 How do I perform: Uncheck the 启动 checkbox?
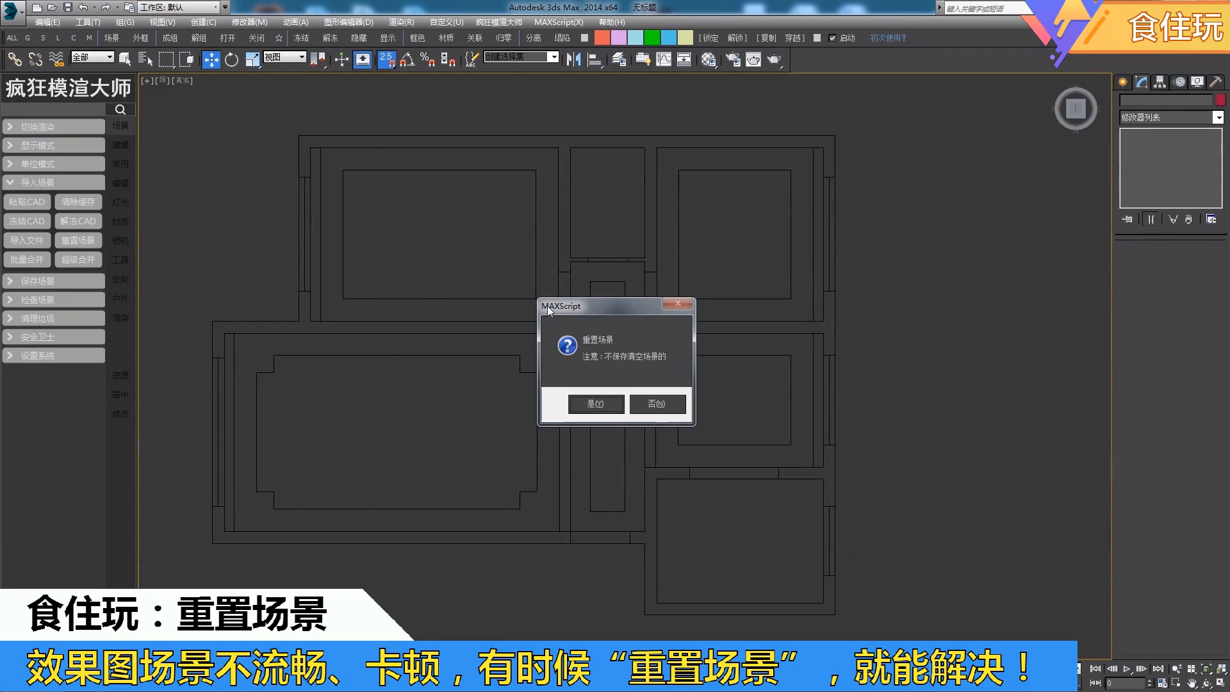[832, 38]
